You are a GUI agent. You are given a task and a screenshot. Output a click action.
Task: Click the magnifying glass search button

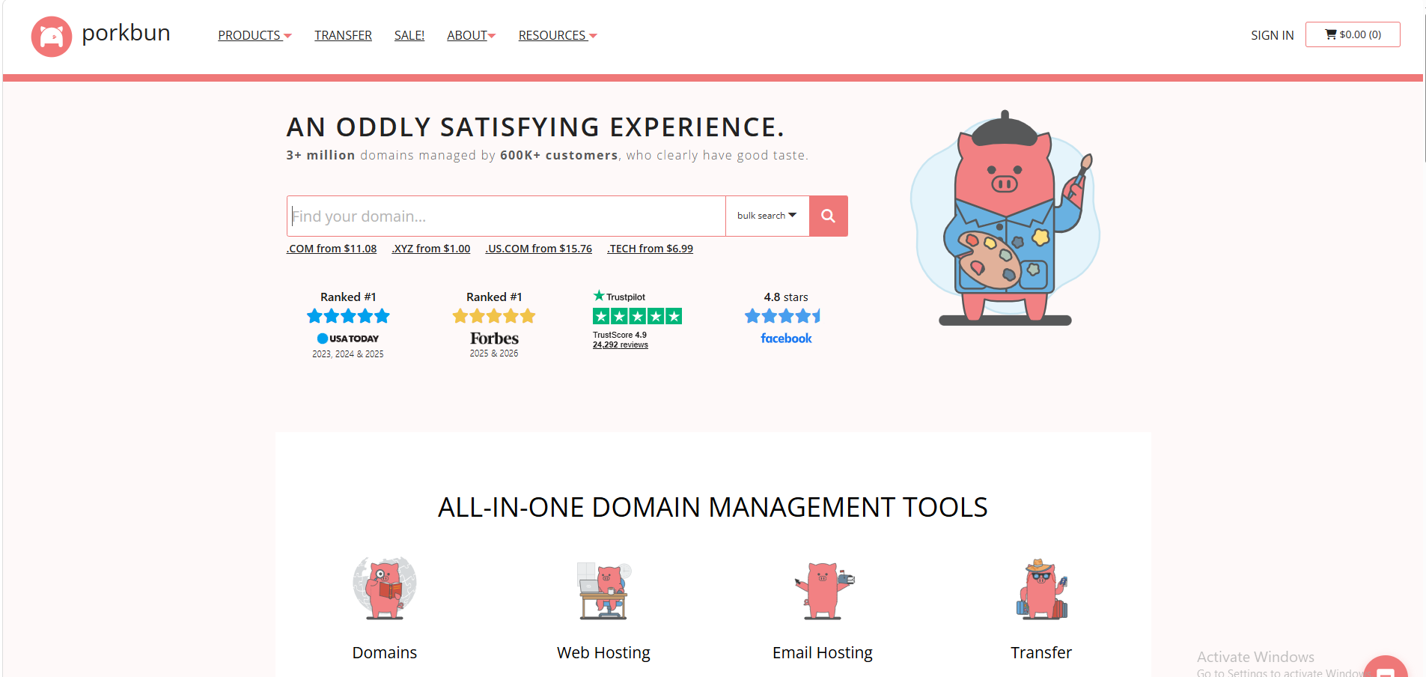pos(828,216)
